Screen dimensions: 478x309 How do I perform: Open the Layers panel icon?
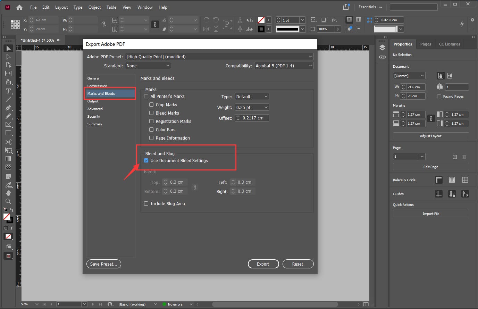382,48
